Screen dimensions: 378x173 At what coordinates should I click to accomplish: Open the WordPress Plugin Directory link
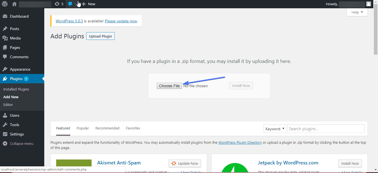(240, 143)
